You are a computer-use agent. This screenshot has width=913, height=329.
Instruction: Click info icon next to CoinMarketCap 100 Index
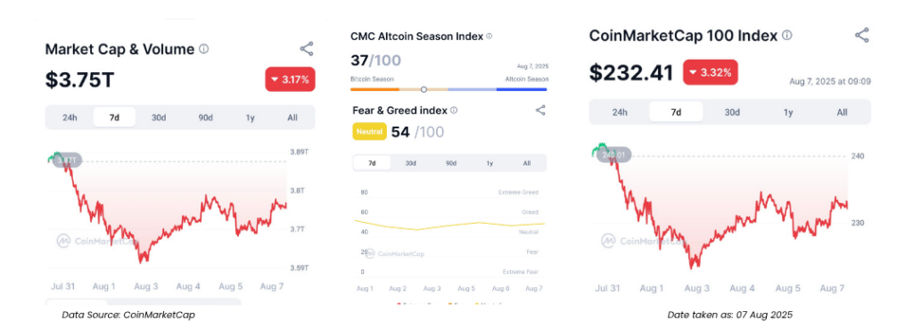786,36
